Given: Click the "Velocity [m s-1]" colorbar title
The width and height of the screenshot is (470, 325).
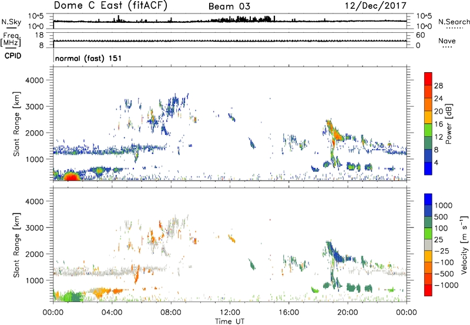Looking at the screenshot, I should [x=464, y=244].
